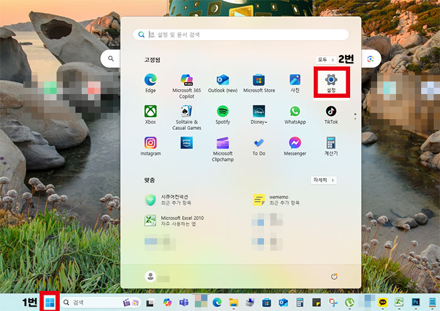Image resolution: width=440 pixels, height=311 pixels.
Task: Open Outlook from the taskbar
Action: point(283,302)
